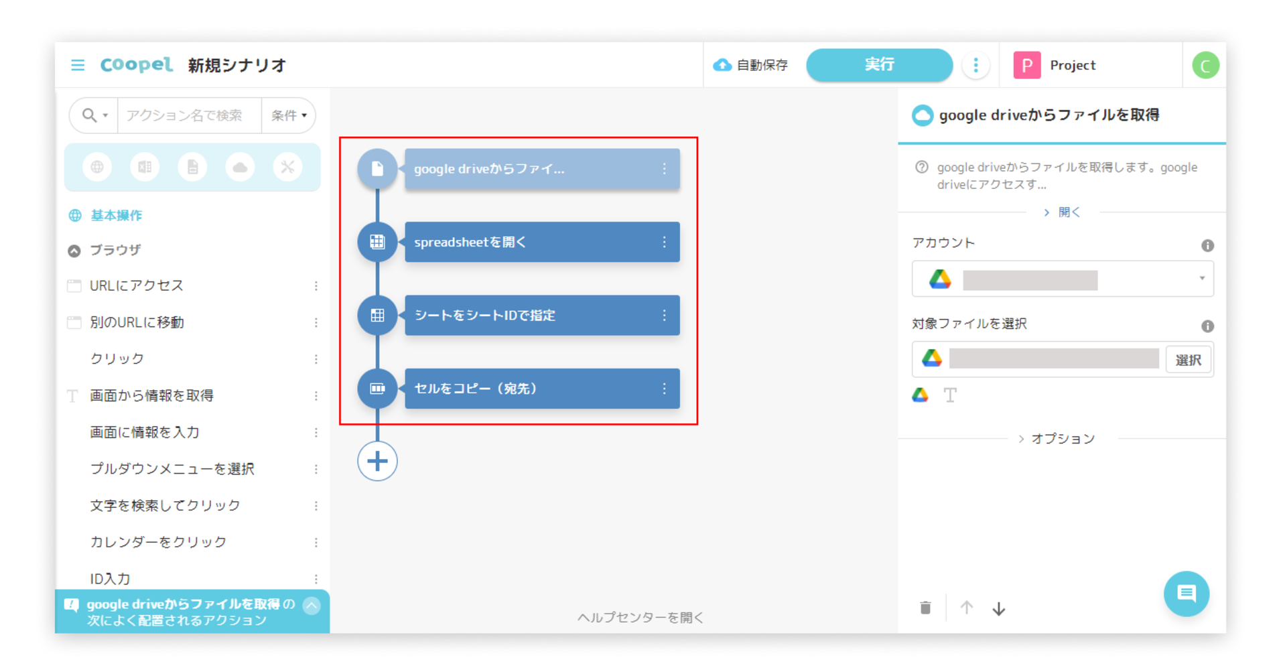
Task: Collapse the ブラウザ group
Action: point(74,251)
